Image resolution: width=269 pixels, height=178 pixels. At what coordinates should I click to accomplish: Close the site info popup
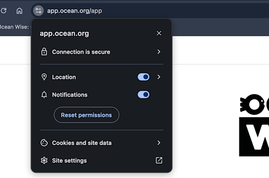(x=159, y=33)
